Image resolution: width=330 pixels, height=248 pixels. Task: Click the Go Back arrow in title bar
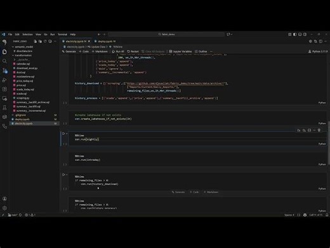pyautogui.click(x=99, y=34)
